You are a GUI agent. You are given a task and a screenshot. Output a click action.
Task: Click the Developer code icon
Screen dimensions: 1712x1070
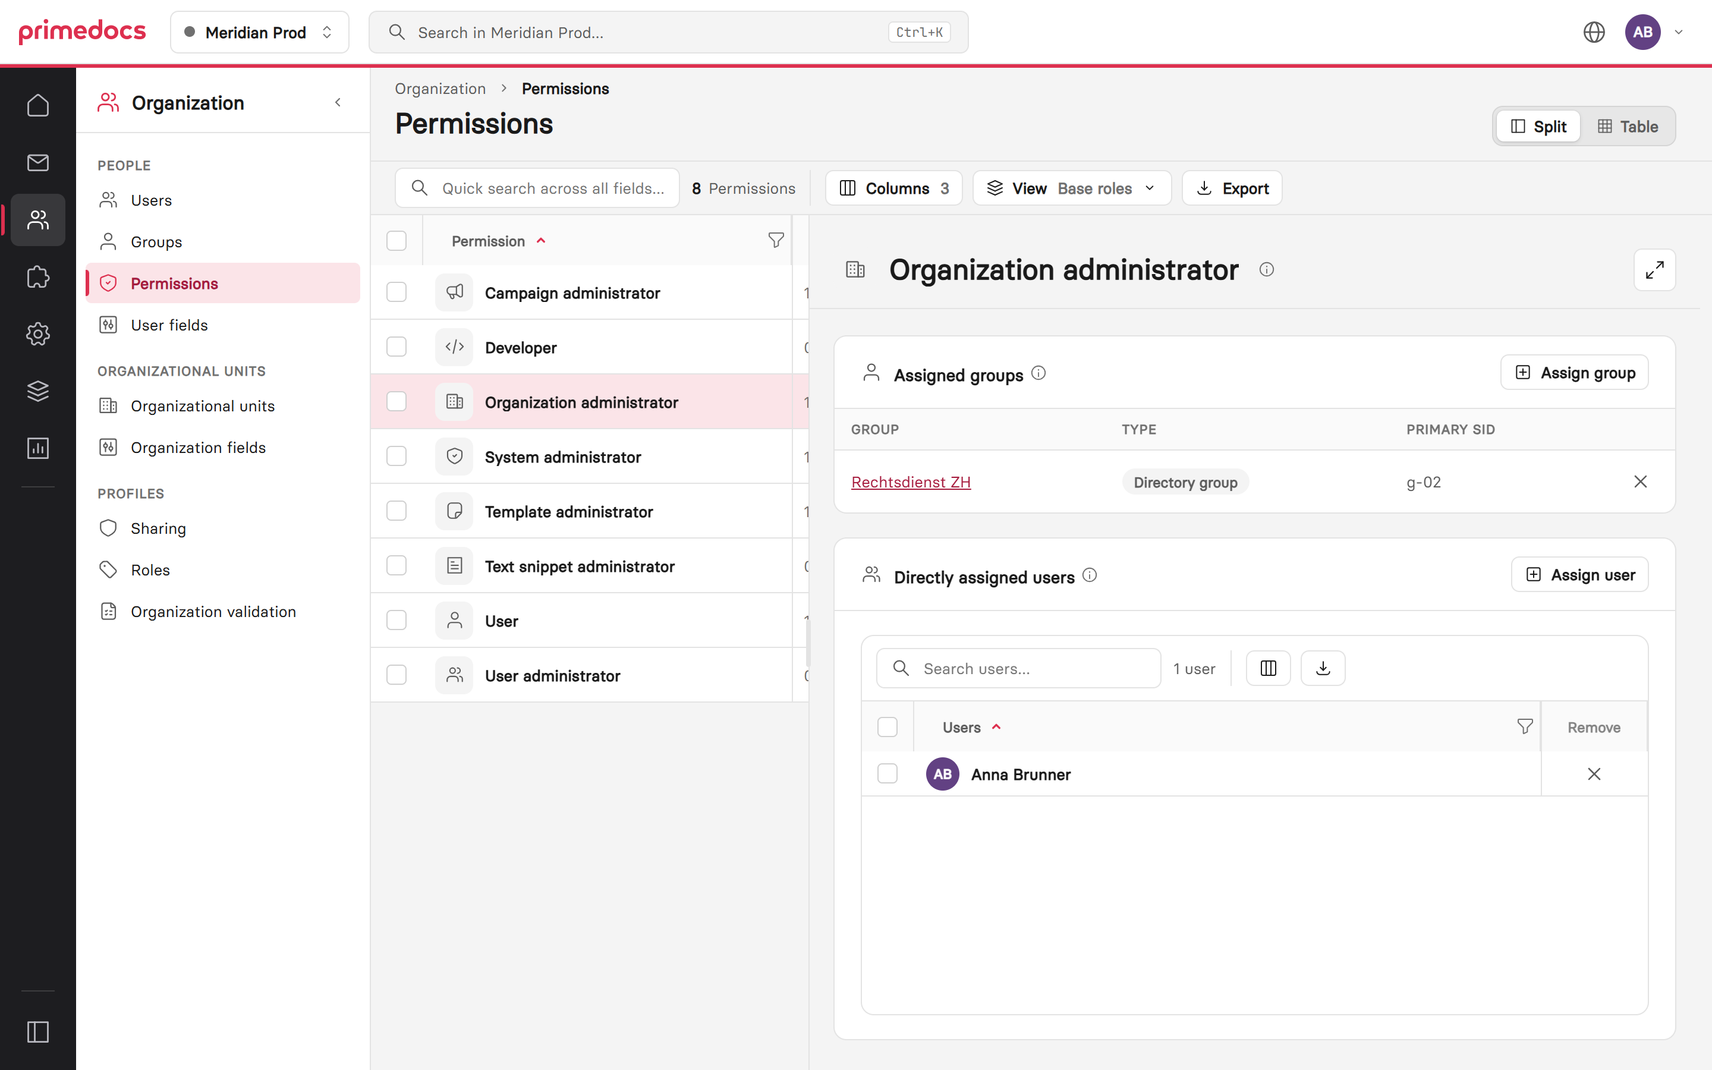coord(454,347)
